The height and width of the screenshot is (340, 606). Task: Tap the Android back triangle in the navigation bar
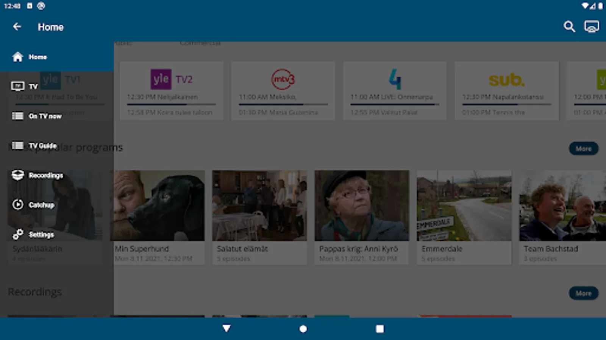[226, 328]
